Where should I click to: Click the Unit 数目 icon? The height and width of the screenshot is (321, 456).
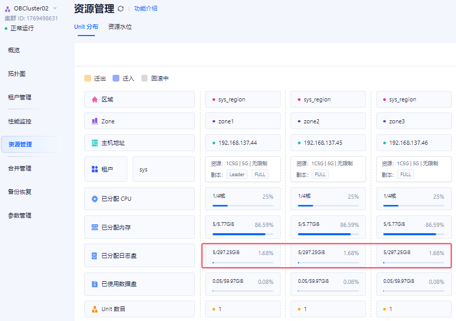[95, 309]
